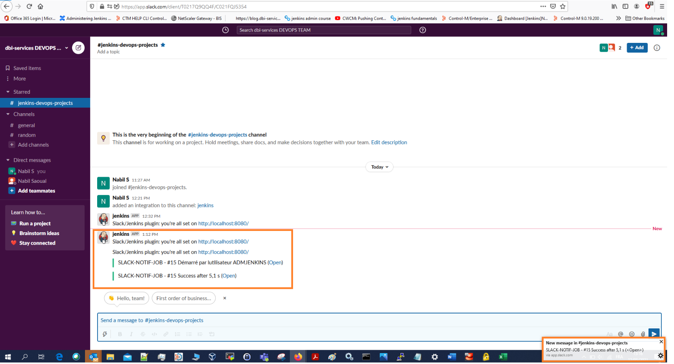Collapse Direct messages section
This screenshot has height=364, width=674.
coord(8,160)
